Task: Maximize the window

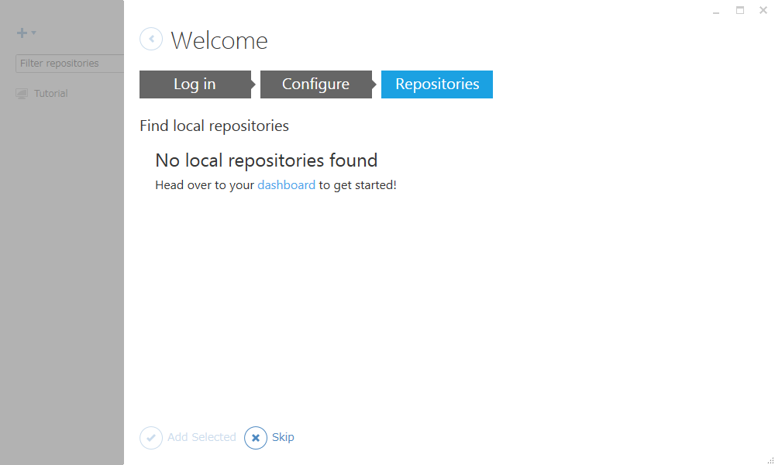Action: tap(740, 10)
